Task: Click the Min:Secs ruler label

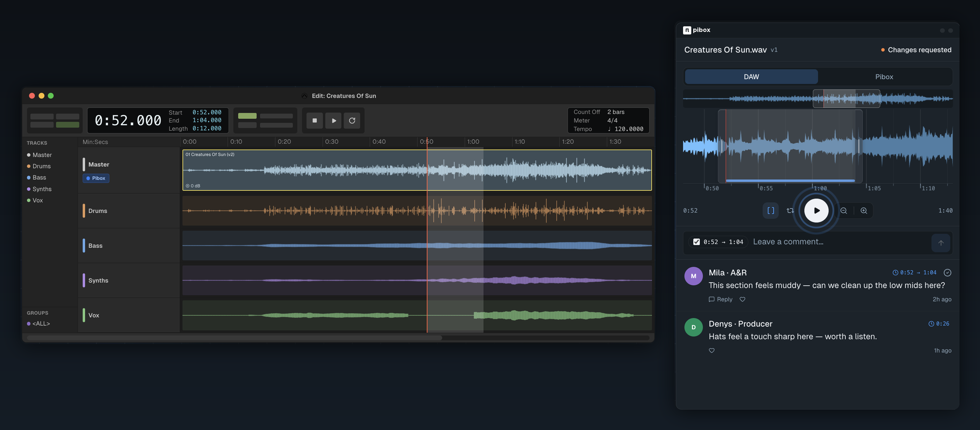Action: 95,142
